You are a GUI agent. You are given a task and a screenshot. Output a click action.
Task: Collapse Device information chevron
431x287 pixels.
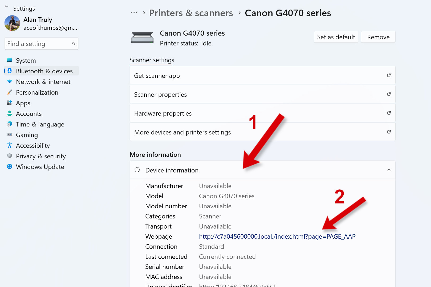(x=389, y=170)
